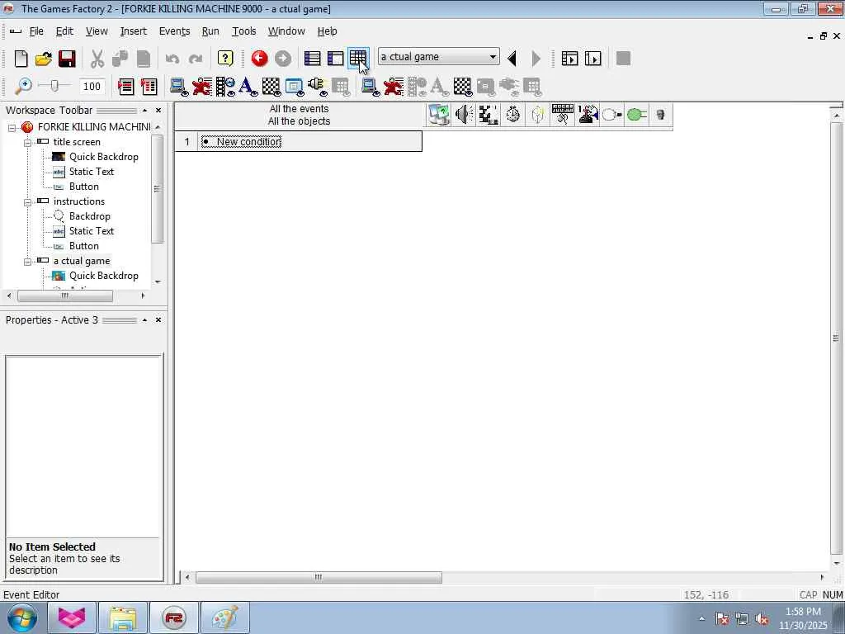Open Timer stopwatch icon in event header

pos(513,114)
